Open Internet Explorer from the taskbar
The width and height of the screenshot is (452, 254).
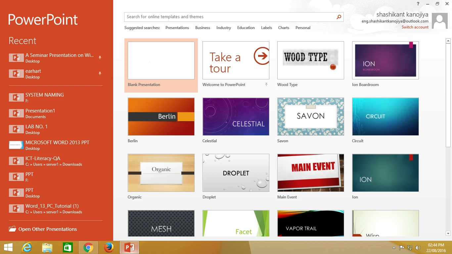point(27,247)
